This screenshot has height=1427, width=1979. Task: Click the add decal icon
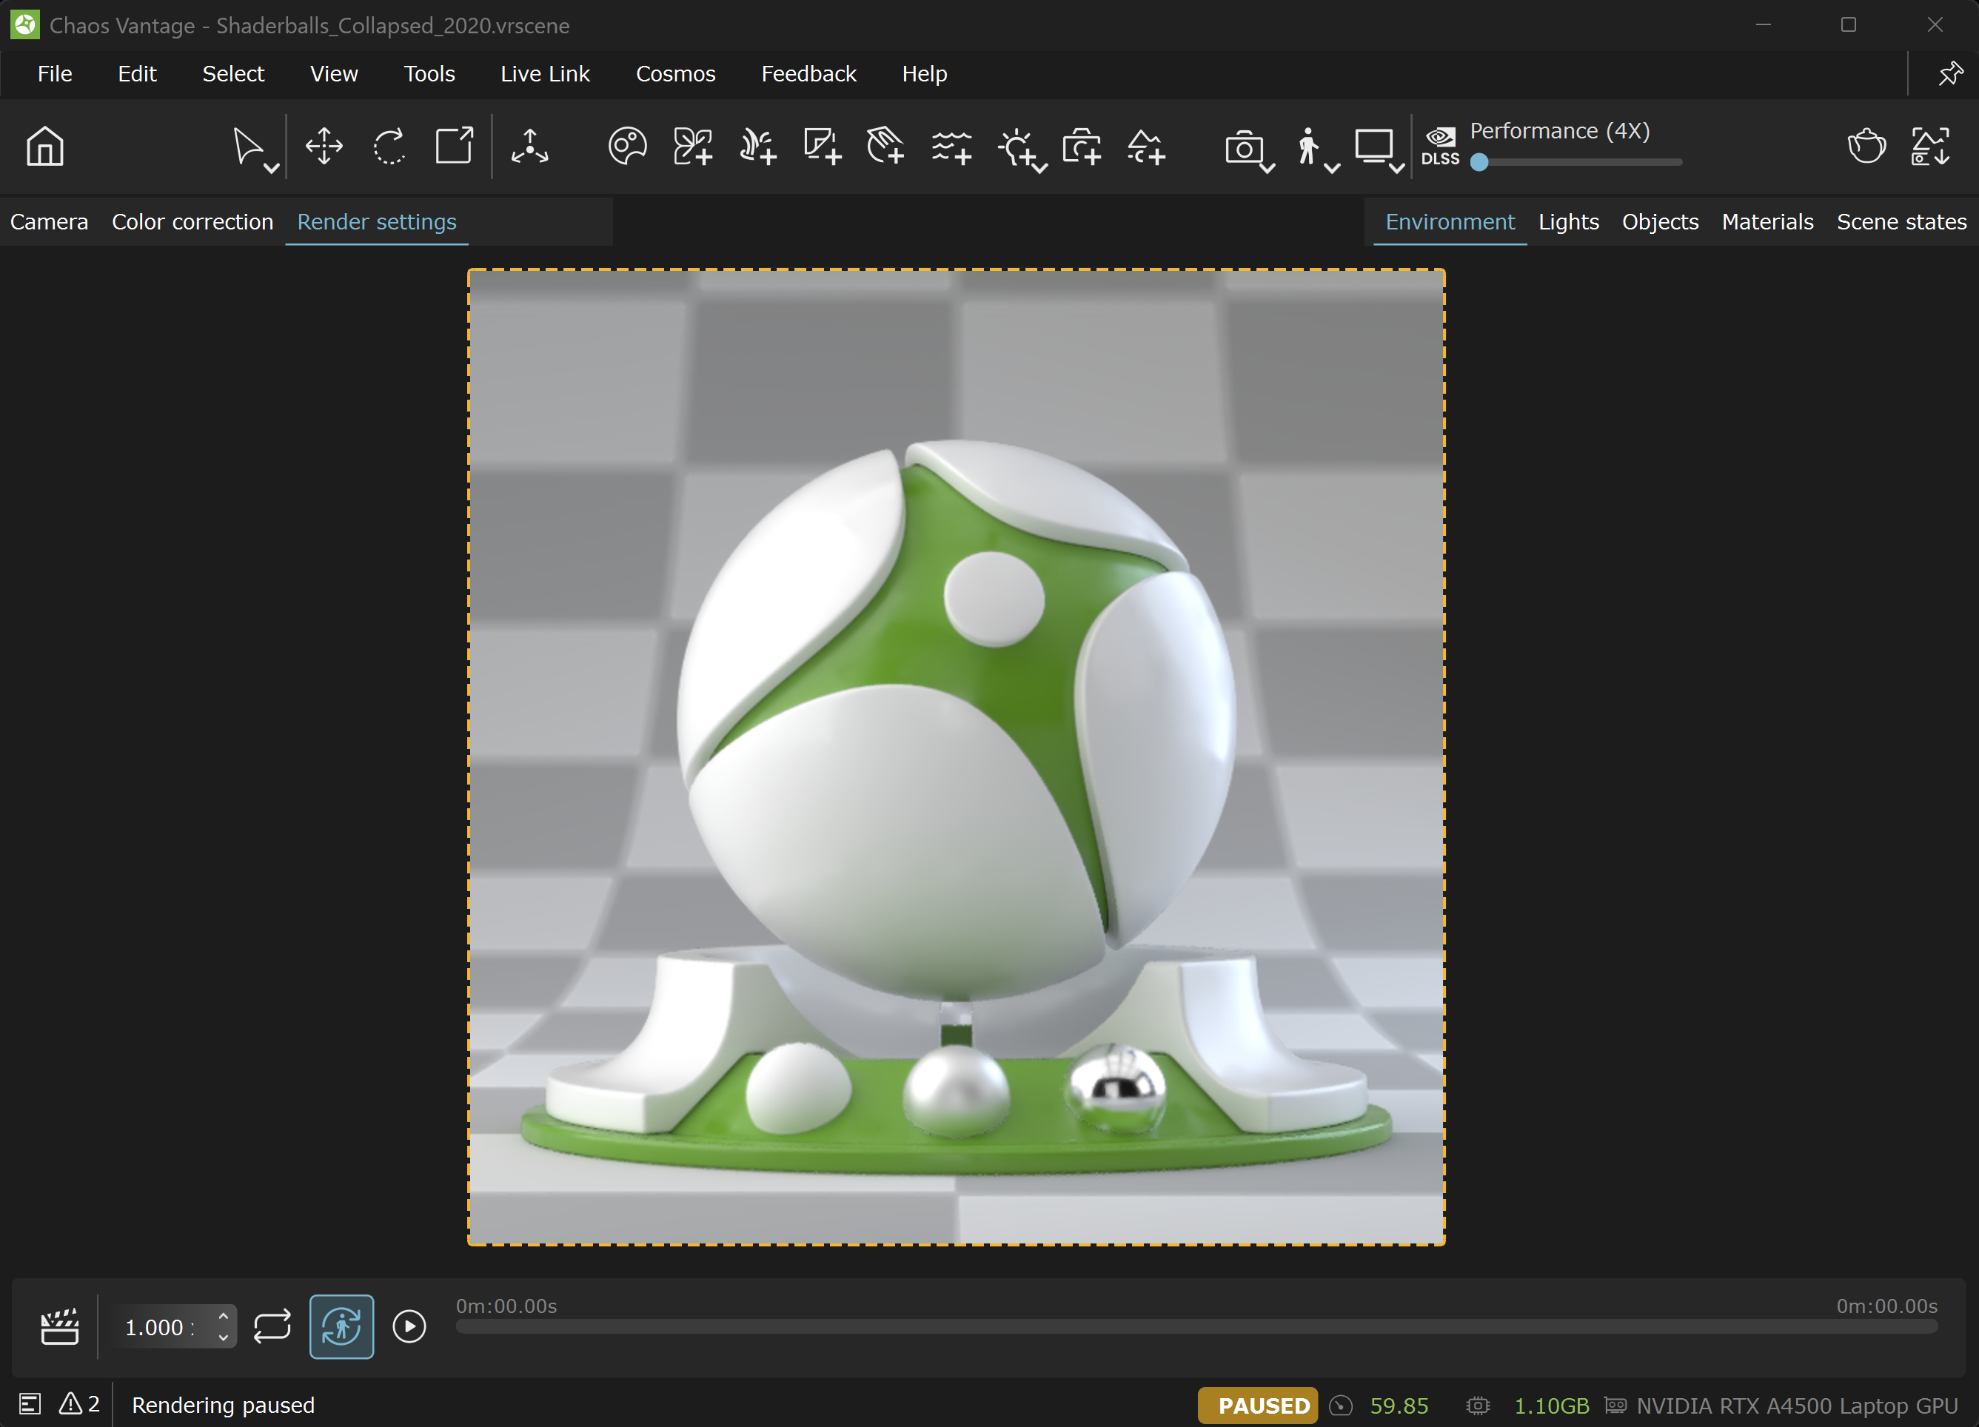pos(822,147)
